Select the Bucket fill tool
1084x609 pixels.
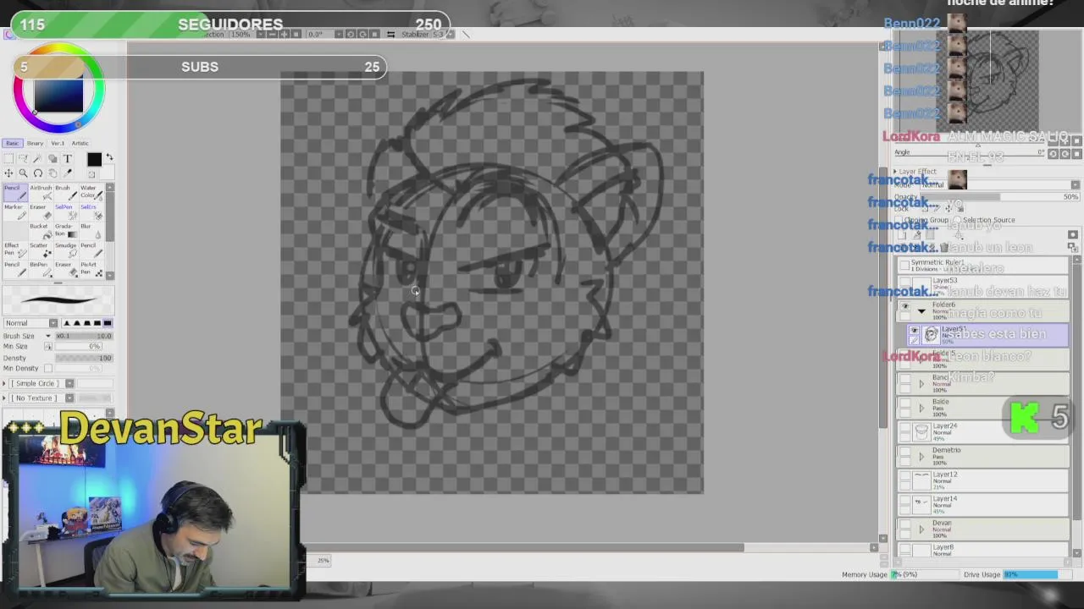39,231
